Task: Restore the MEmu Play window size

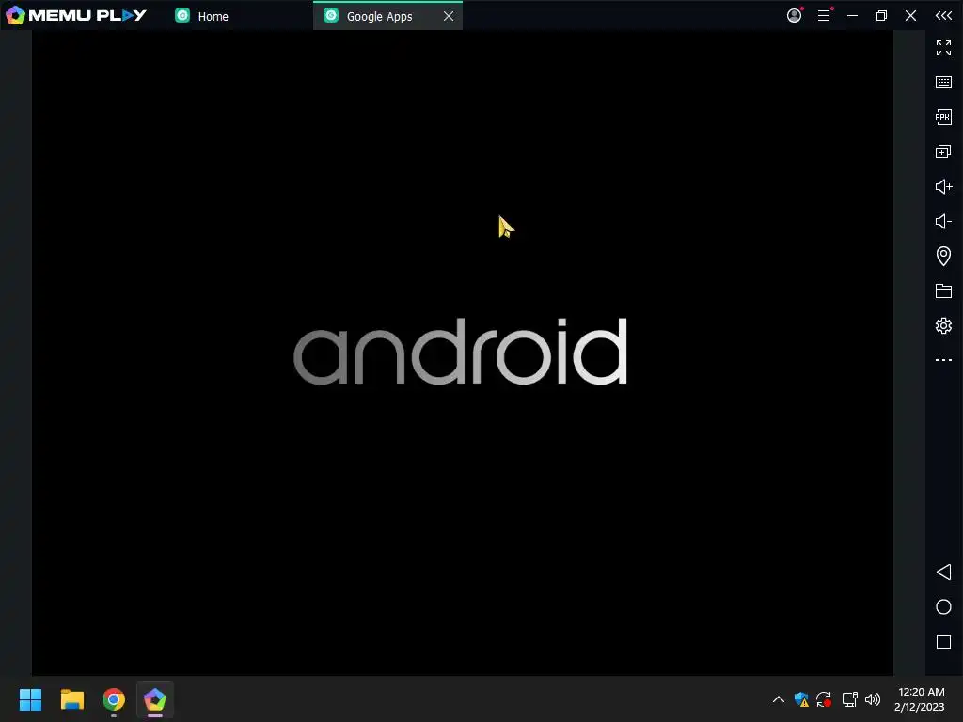Action: pos(881,15)
